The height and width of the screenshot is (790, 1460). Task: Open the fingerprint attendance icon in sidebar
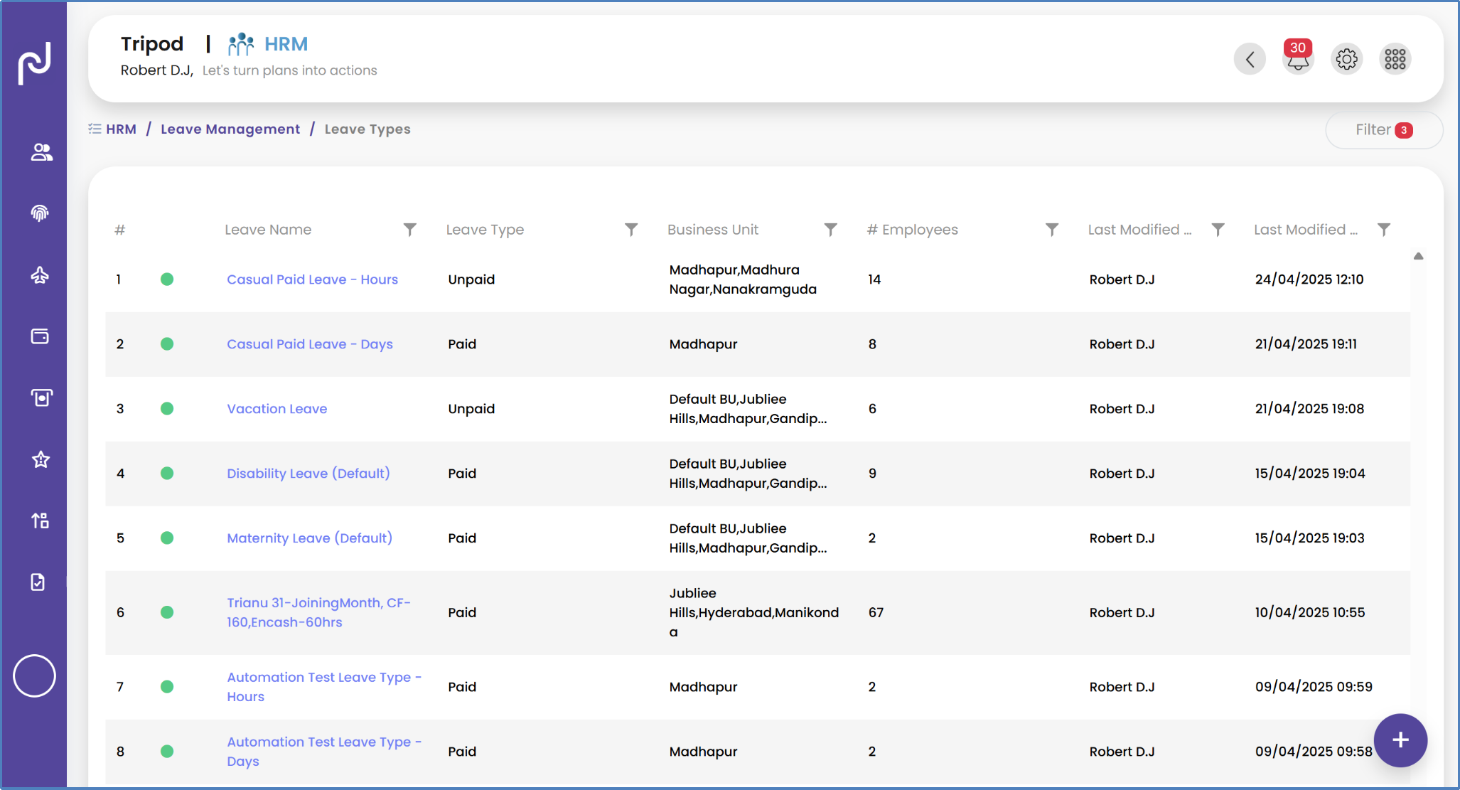(x=40, y=213)
